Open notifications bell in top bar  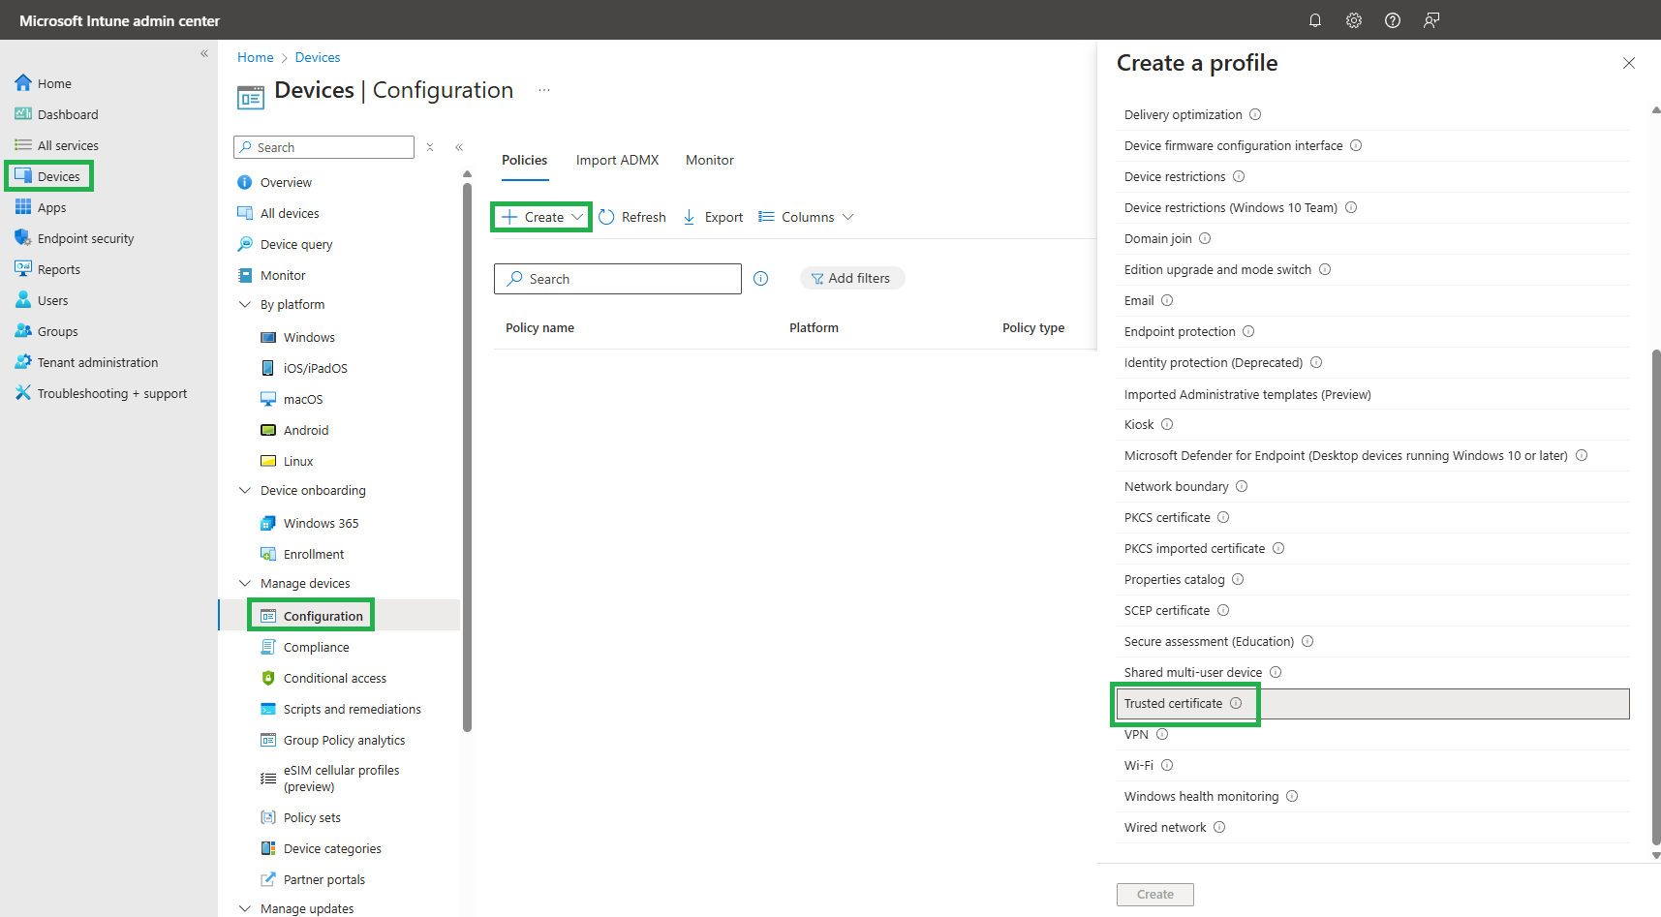click(x=1314, y=20)
